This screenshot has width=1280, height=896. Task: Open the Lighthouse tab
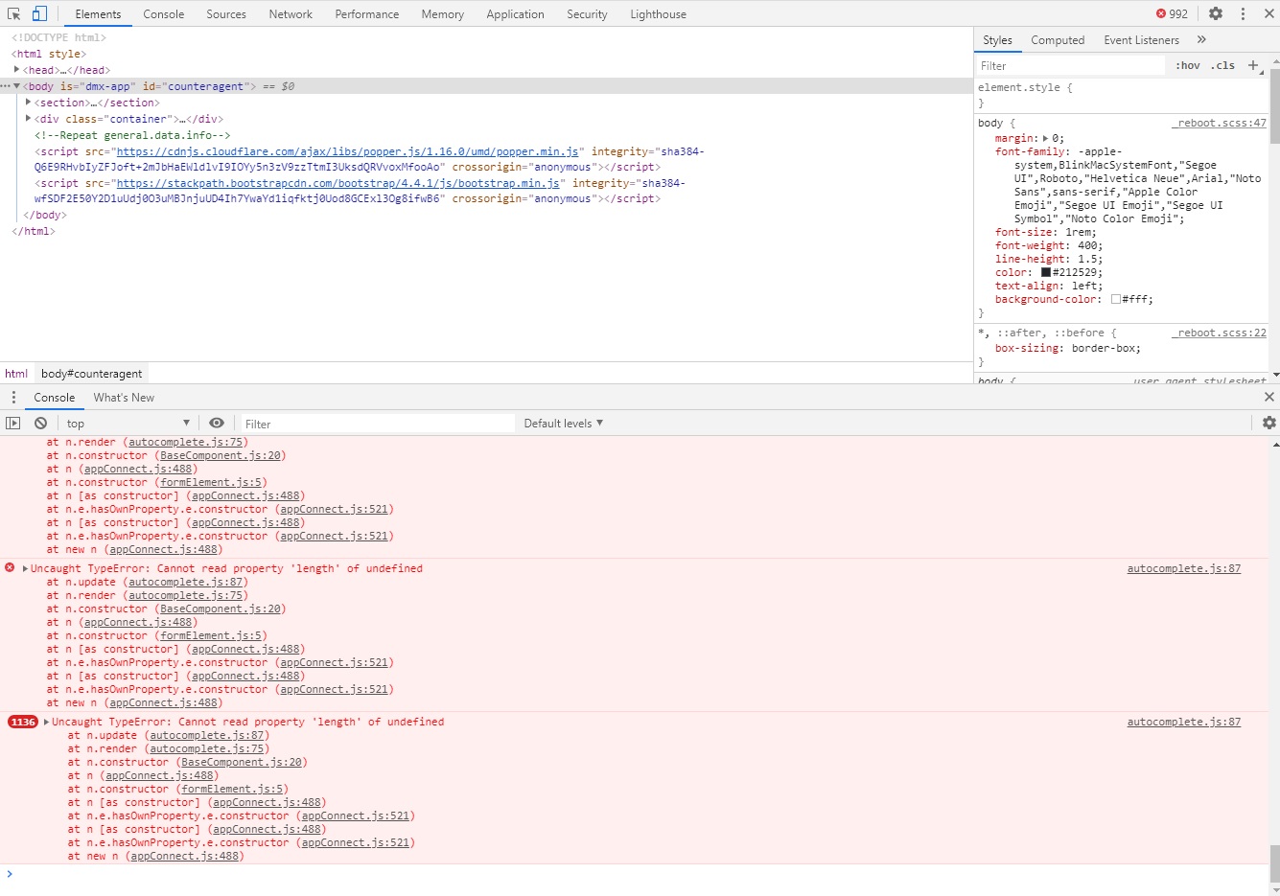click(658, 13)
